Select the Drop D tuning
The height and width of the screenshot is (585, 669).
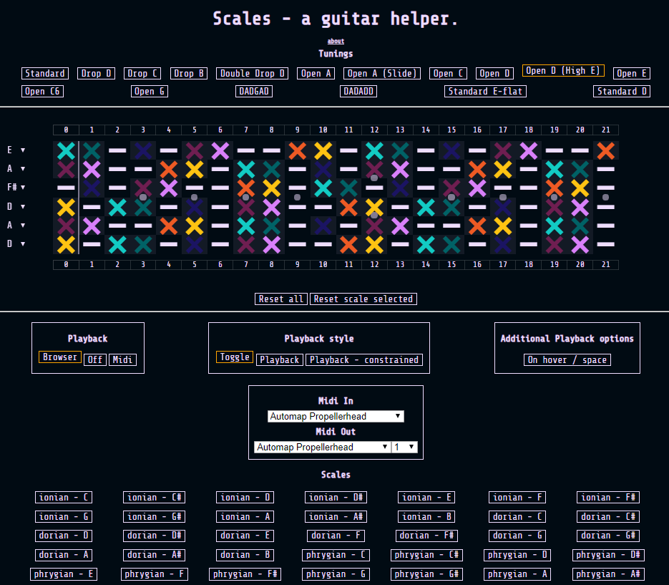96,73
